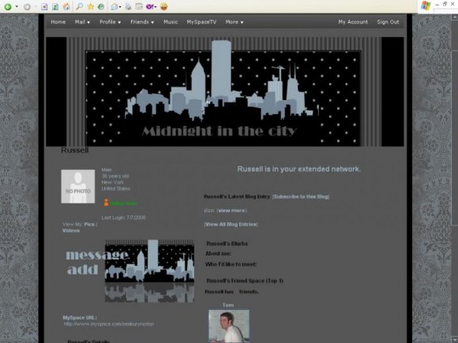The image size is (458, 343).
Task: Click the 'message' contact link
Action: (x=97, y=255)
